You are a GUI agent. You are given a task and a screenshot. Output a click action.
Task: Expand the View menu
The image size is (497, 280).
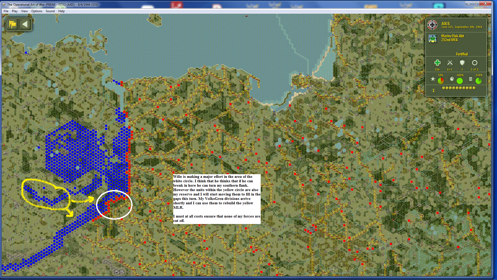(x=24, y=11)
